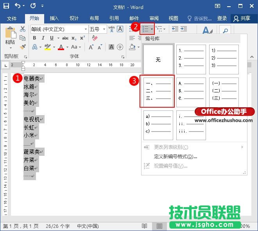The image size is (258, 231).
Task: Switch to the 布局 tab
Action: (94, 18)
